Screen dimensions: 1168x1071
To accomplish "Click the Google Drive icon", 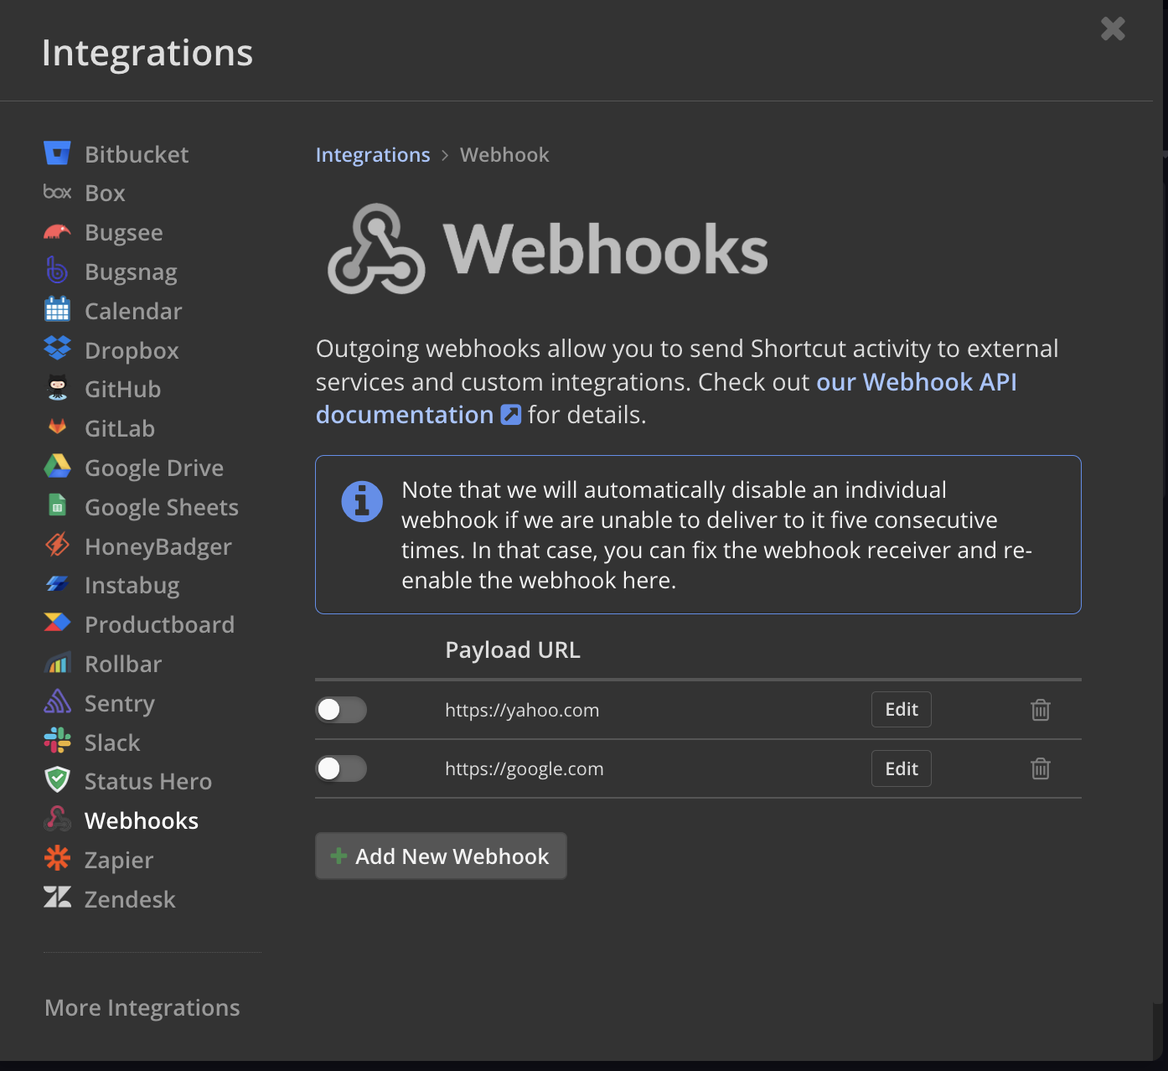I will tap(57, 466).
